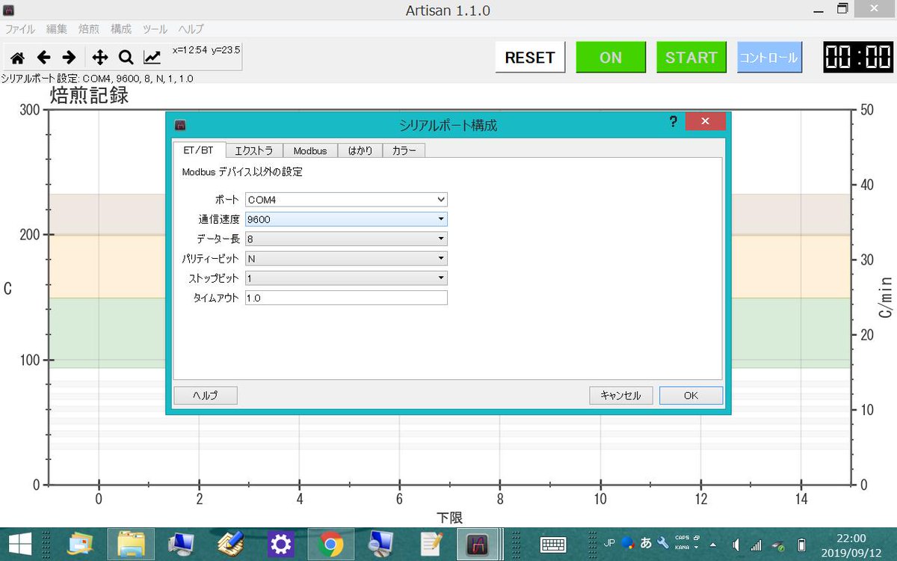Switch to the はかり tab
This screenshot has width=897, height=561.
pyautogui.click(x=360, y=150)
